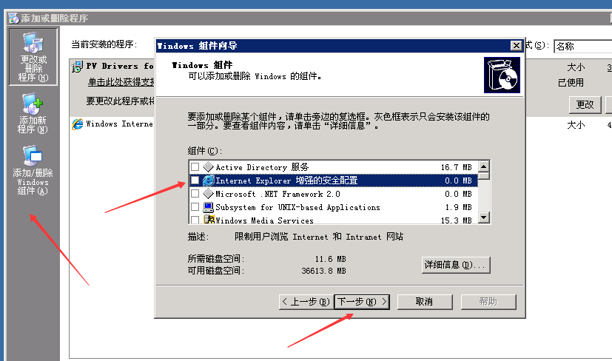This screenshot has height=361, width=612.
Task: Click the 组件(C) list label
Action: click(x=204, y=151)
